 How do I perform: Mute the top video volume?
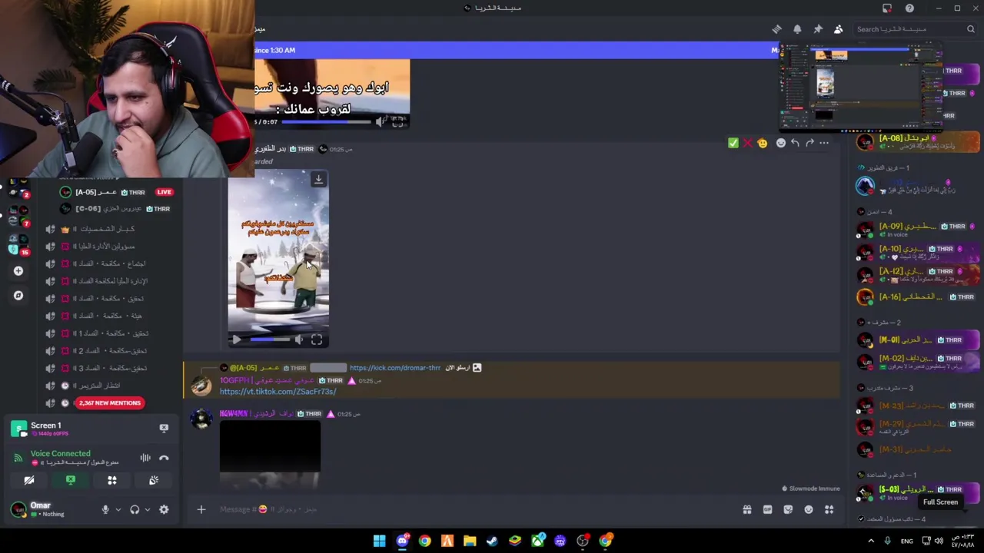tap(381, 121)
